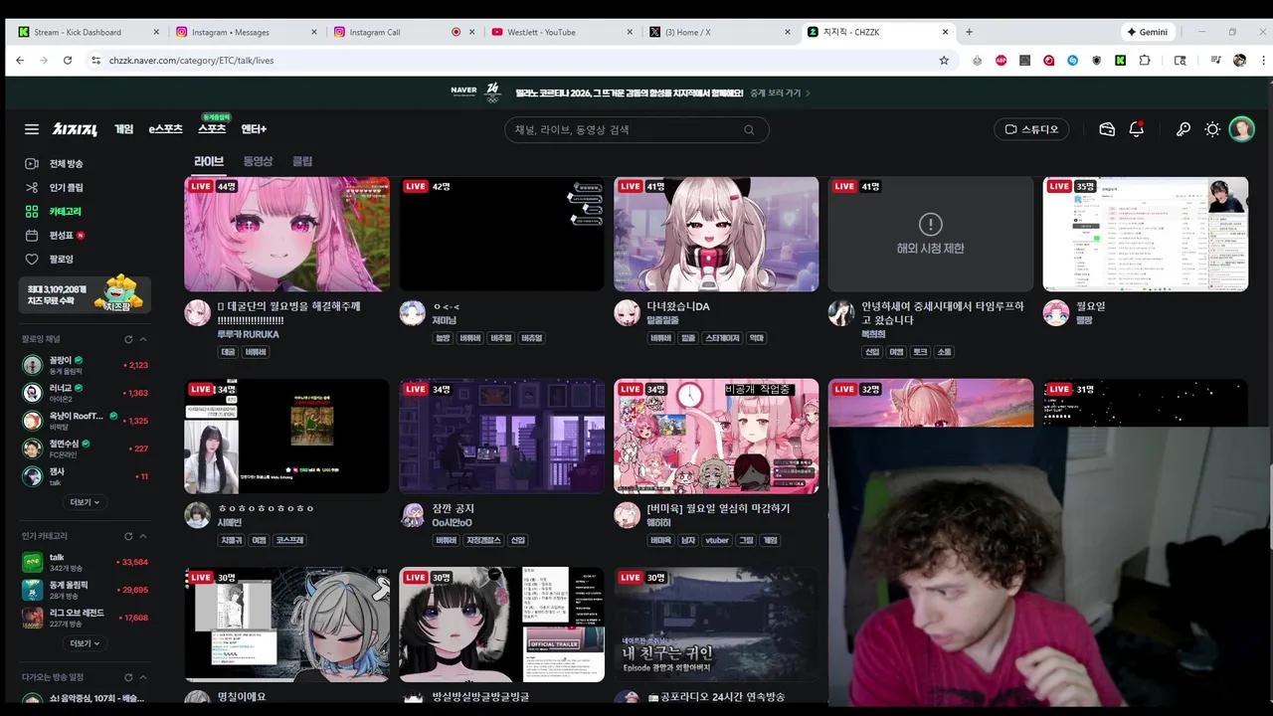The height and width of the screenshot is (716, 1273).
Task: Click the 치지직 logo in the header
Action: [x=75, y=129]
